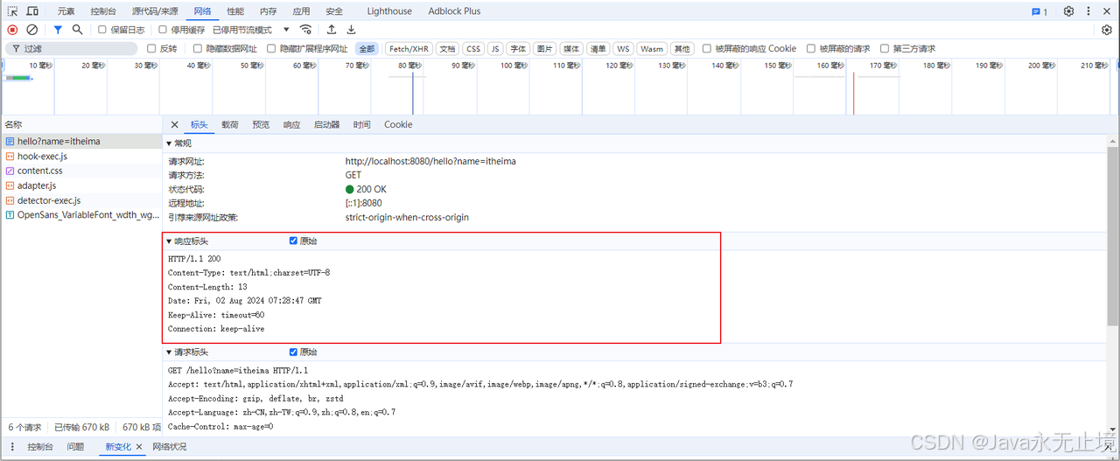
Task: Select the 全部 all-types filter
Action: (367, 49)
